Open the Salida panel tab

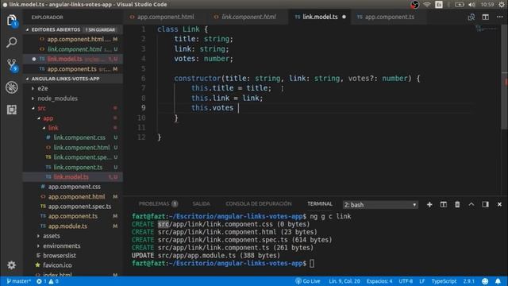pos(201,204)
